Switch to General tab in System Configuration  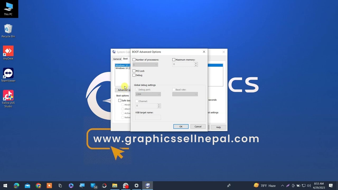coord(117,59)
